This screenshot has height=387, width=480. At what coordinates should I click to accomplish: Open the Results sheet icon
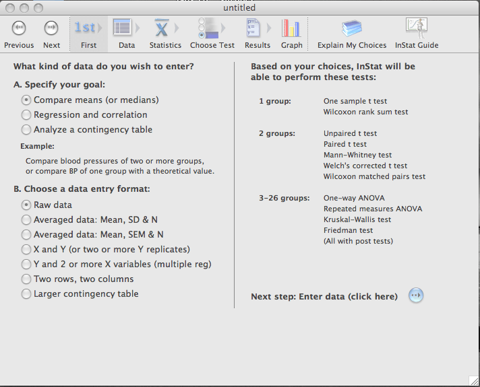click(253, 28)
